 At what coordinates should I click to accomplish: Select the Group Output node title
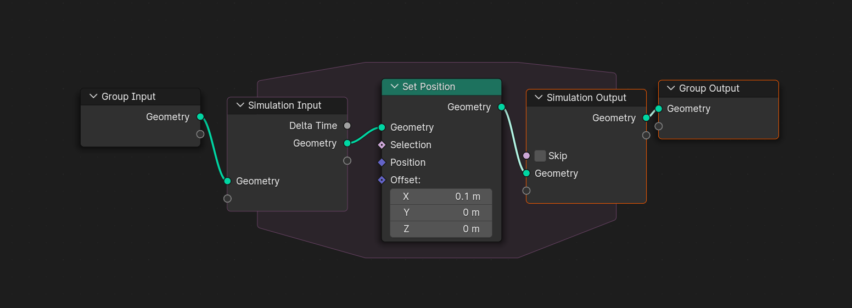point(709,88)
